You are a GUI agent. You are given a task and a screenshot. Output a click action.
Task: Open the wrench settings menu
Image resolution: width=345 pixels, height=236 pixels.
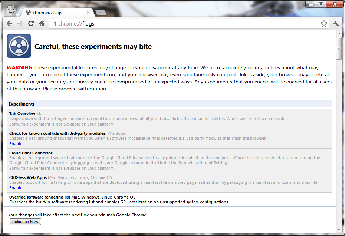coord(336,23)
